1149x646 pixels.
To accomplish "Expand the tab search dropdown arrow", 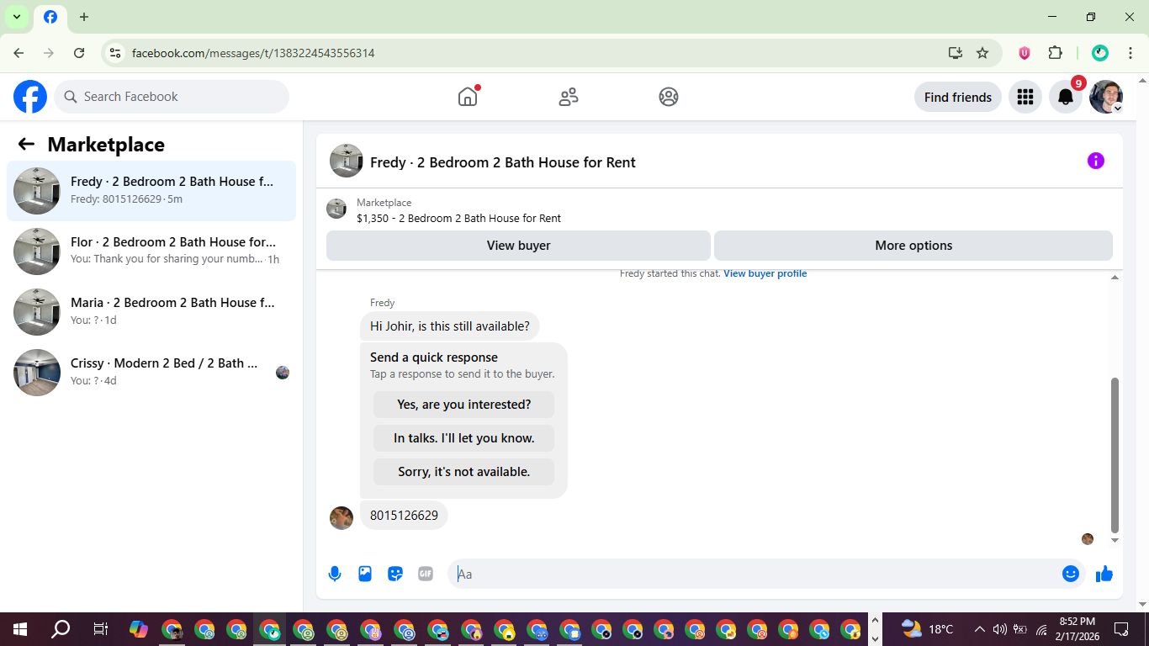I will click(16, 17).
